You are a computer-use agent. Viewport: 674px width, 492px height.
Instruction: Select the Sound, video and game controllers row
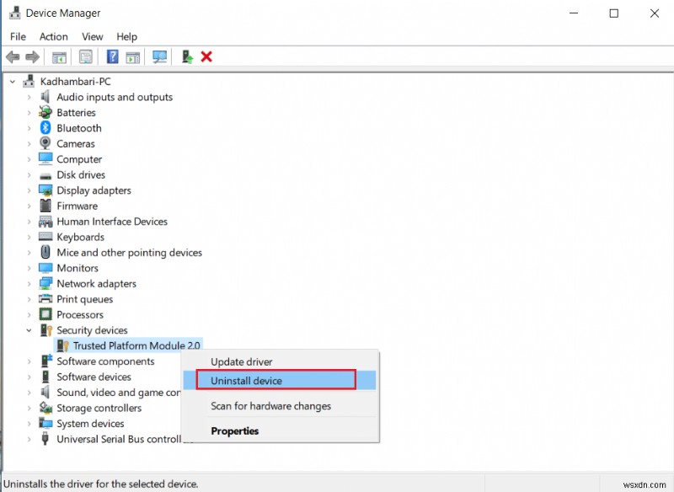click(x=119, y=393)
